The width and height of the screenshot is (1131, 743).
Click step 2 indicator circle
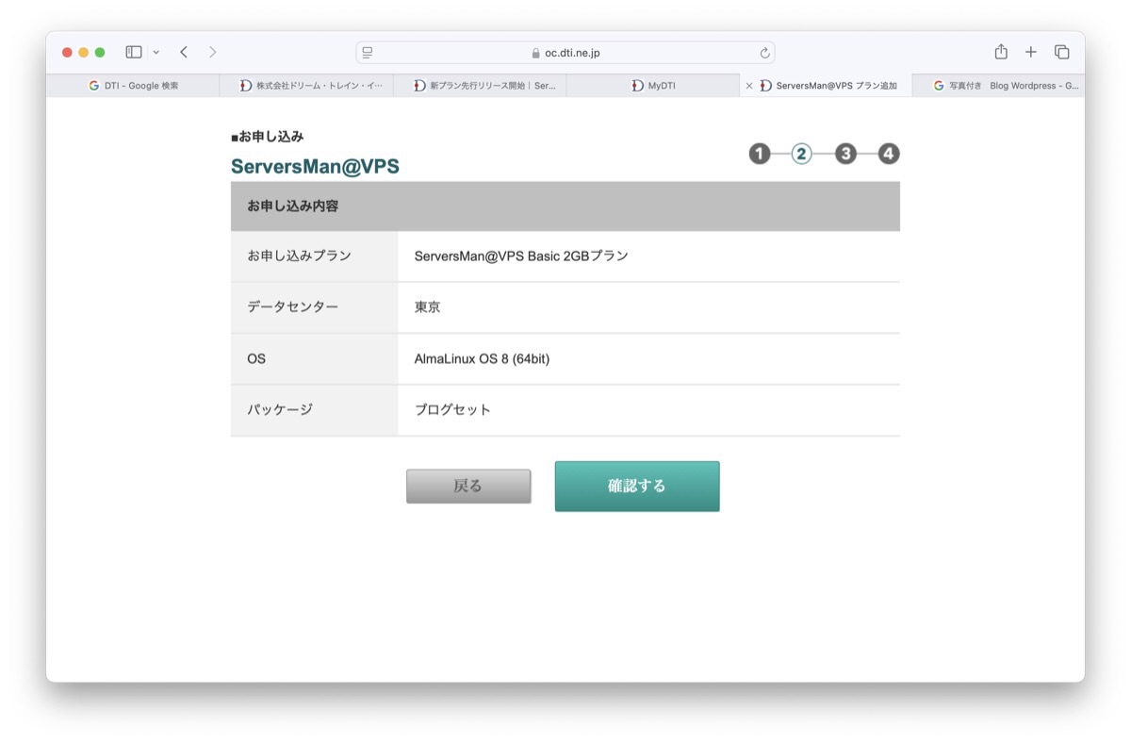(x=802, y=154)
